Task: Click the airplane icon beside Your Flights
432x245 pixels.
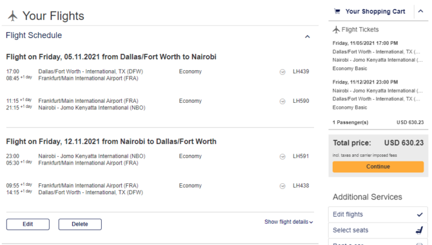Action: point(12,16)
